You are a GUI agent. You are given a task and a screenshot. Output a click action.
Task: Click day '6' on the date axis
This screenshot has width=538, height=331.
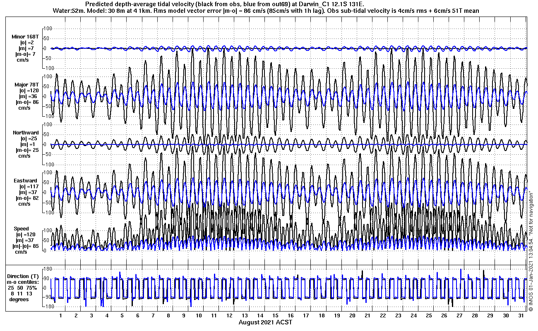click(x=137, y=316)
